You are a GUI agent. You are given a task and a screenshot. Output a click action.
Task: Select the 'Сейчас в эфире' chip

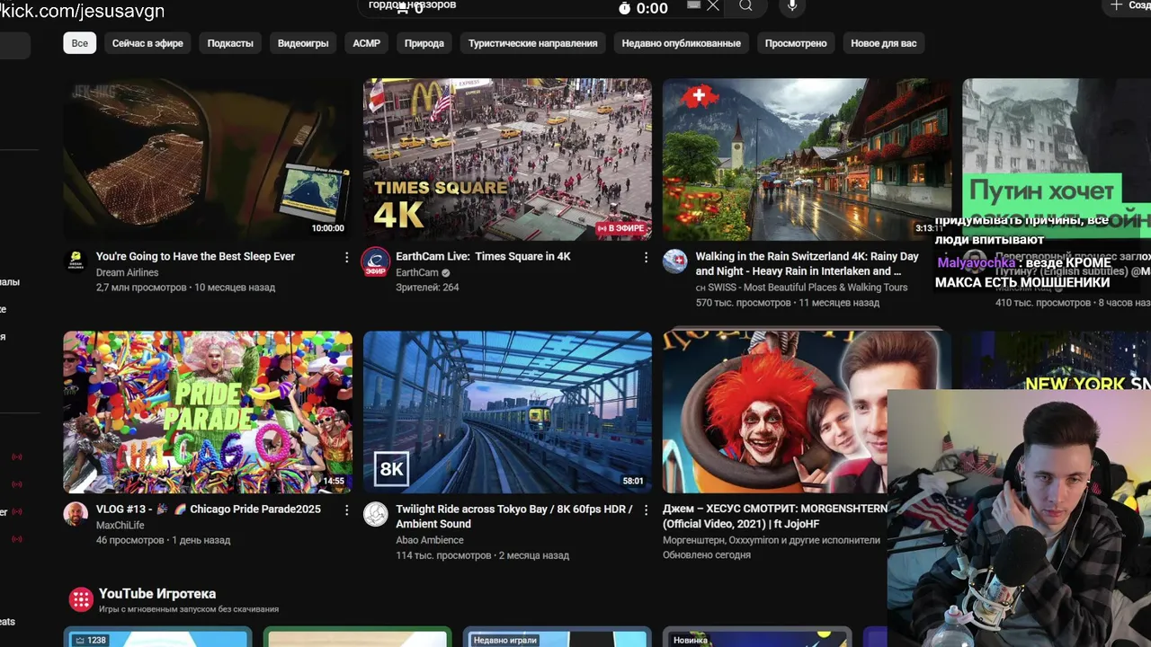point(147,43)
